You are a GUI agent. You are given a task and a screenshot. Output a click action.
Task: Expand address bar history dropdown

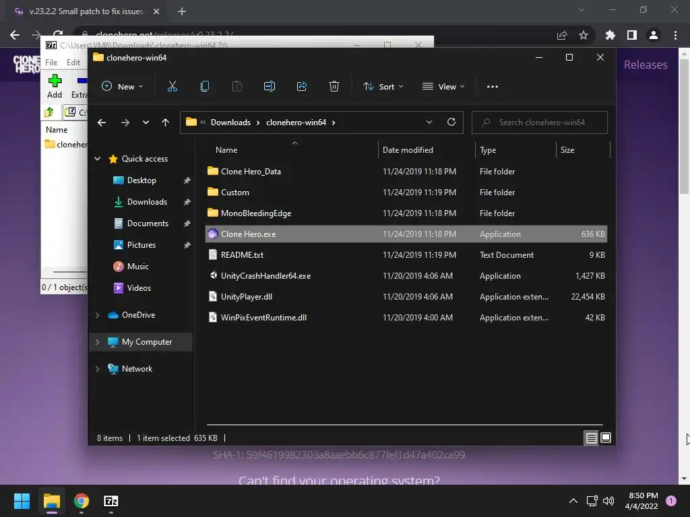[429, 123]
